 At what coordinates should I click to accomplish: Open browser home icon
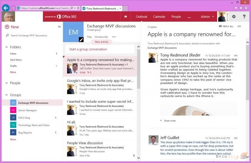coord(236,8)
